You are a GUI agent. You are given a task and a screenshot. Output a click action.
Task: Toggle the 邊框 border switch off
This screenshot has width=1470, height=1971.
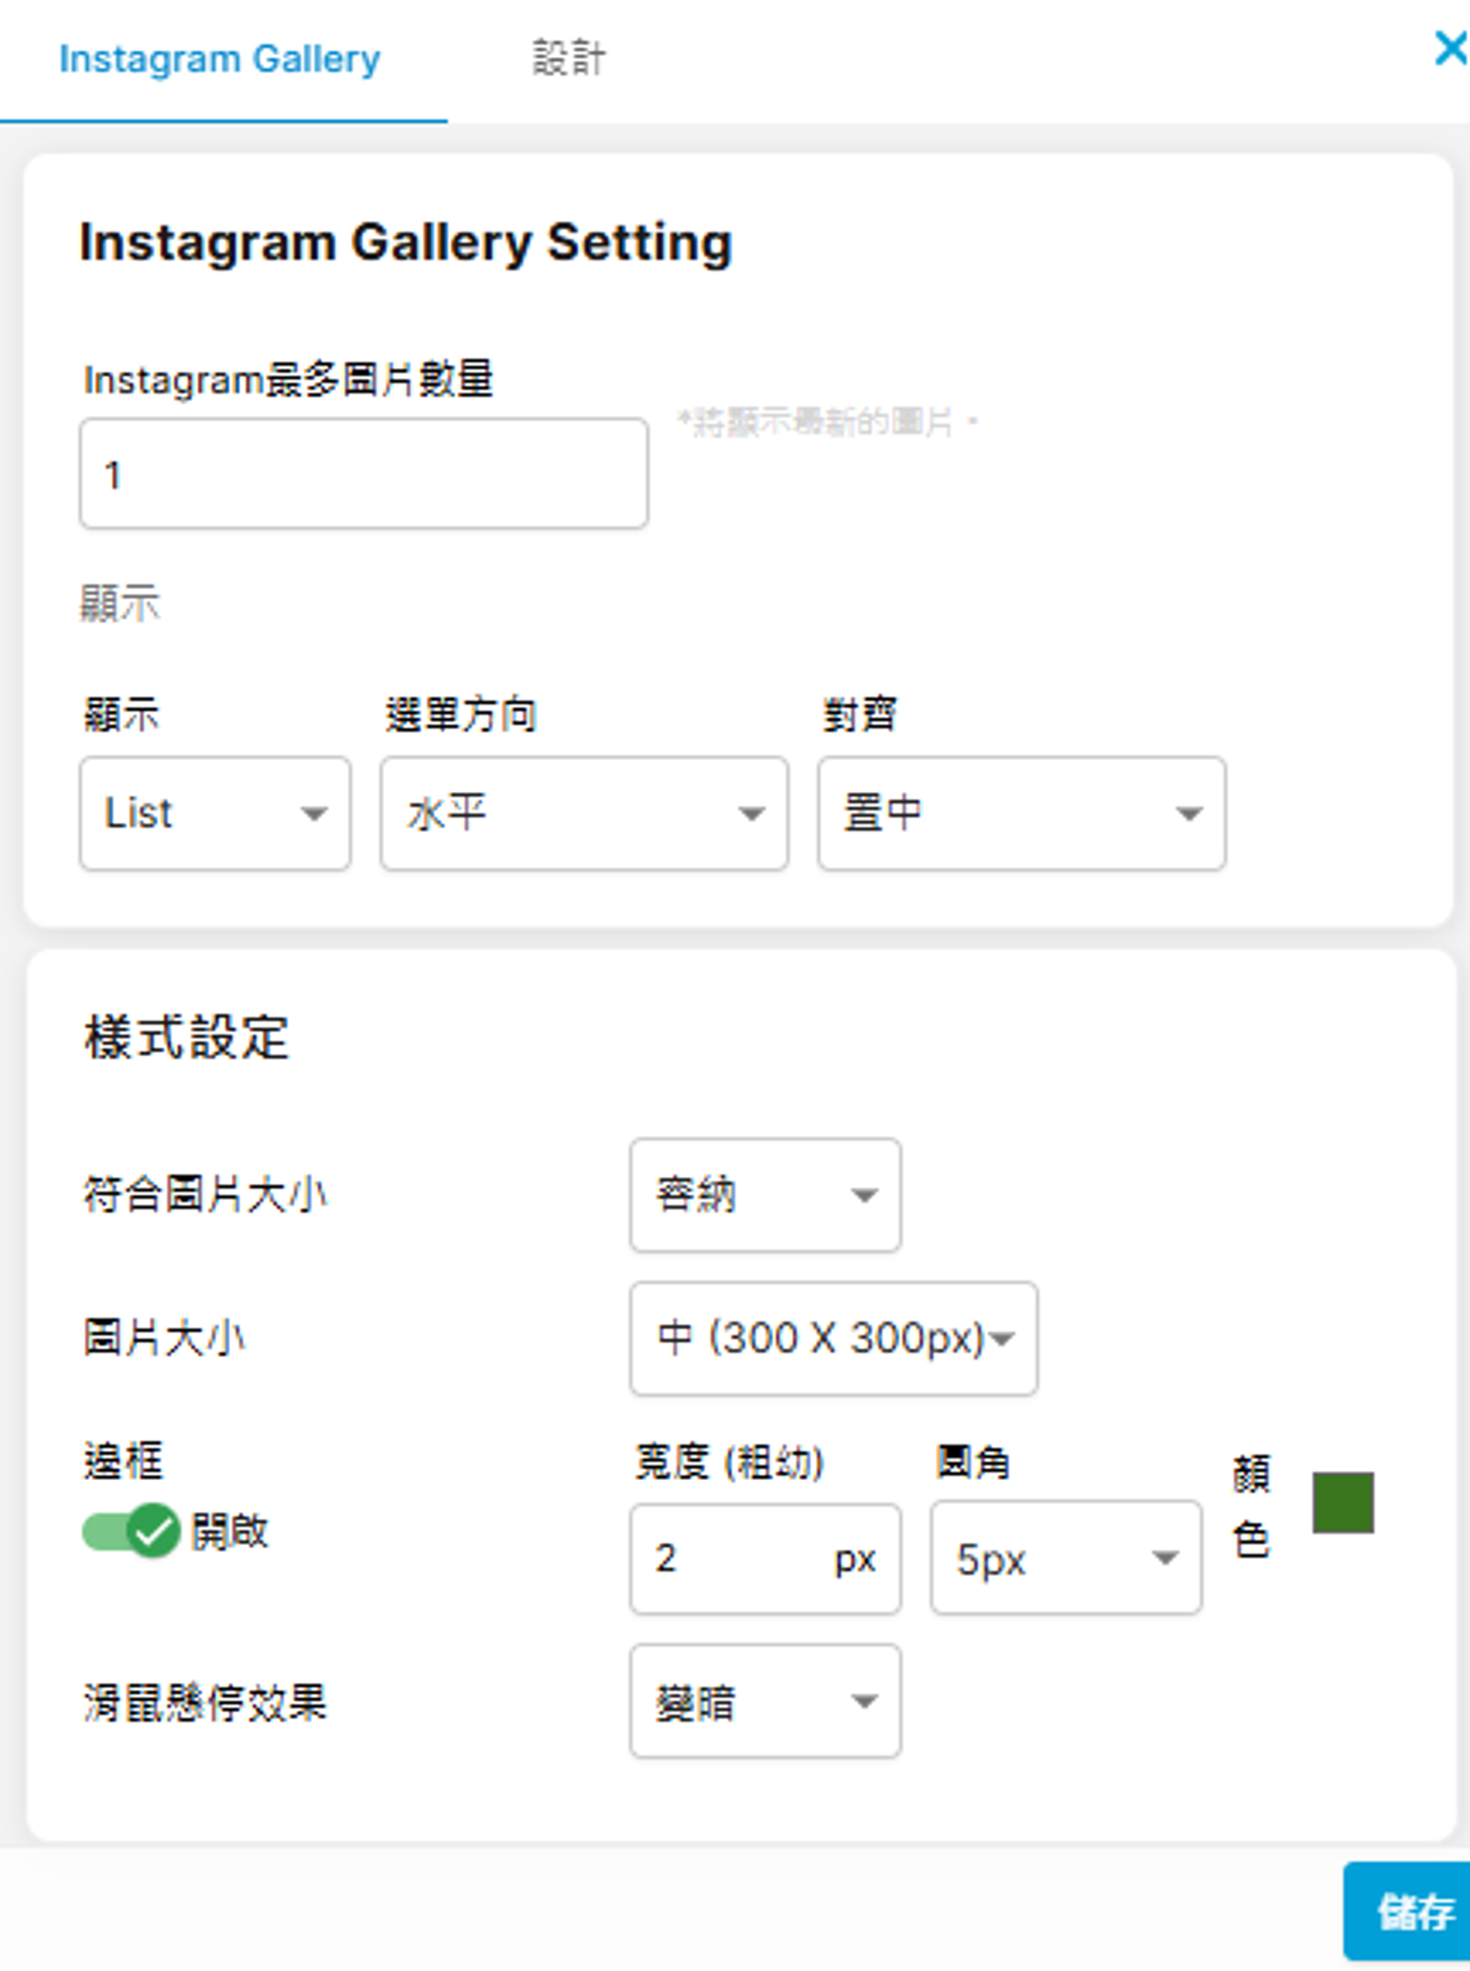click(x=128, y=1531)
